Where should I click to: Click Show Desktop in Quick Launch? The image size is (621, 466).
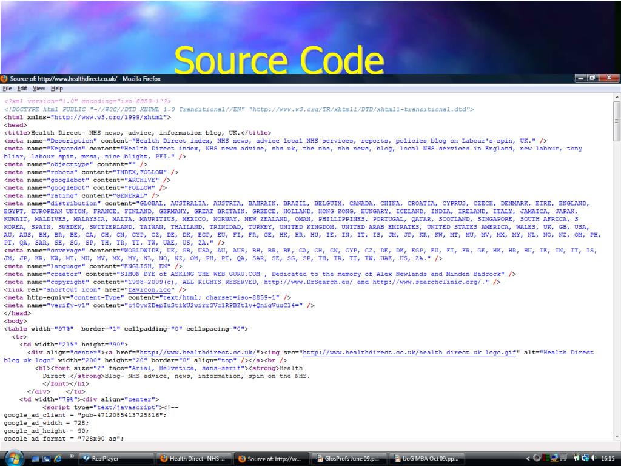coord(35,459)
